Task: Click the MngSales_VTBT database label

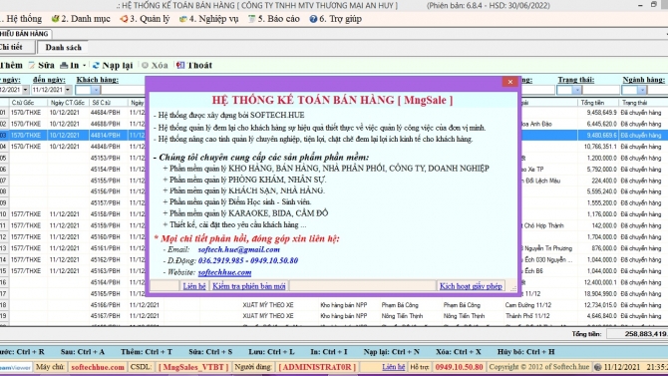Action: 193,367
